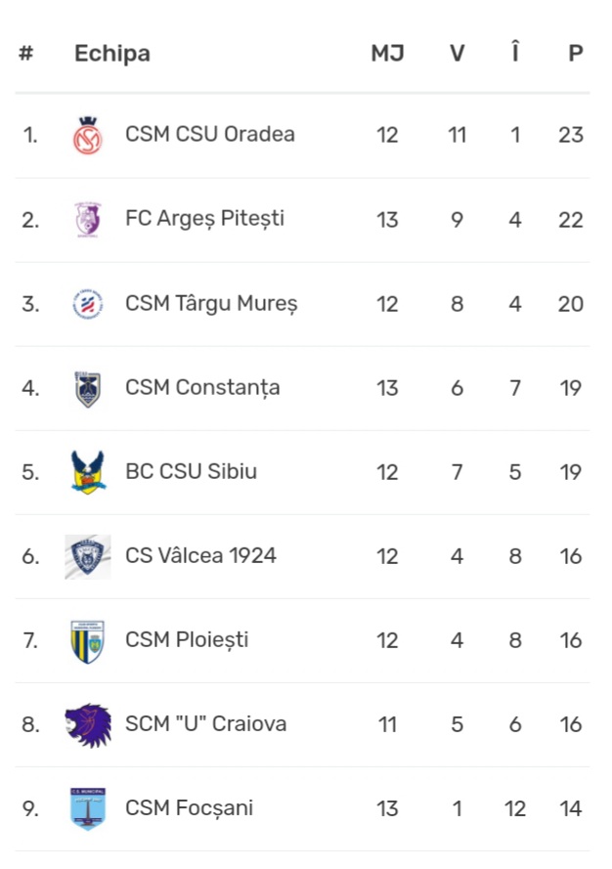Sort by the V wins column header
This screenshot has height=869, width=612.
point(457,54)
